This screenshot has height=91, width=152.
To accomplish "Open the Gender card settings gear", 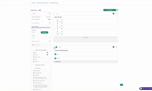I will (x=113, y=47).
